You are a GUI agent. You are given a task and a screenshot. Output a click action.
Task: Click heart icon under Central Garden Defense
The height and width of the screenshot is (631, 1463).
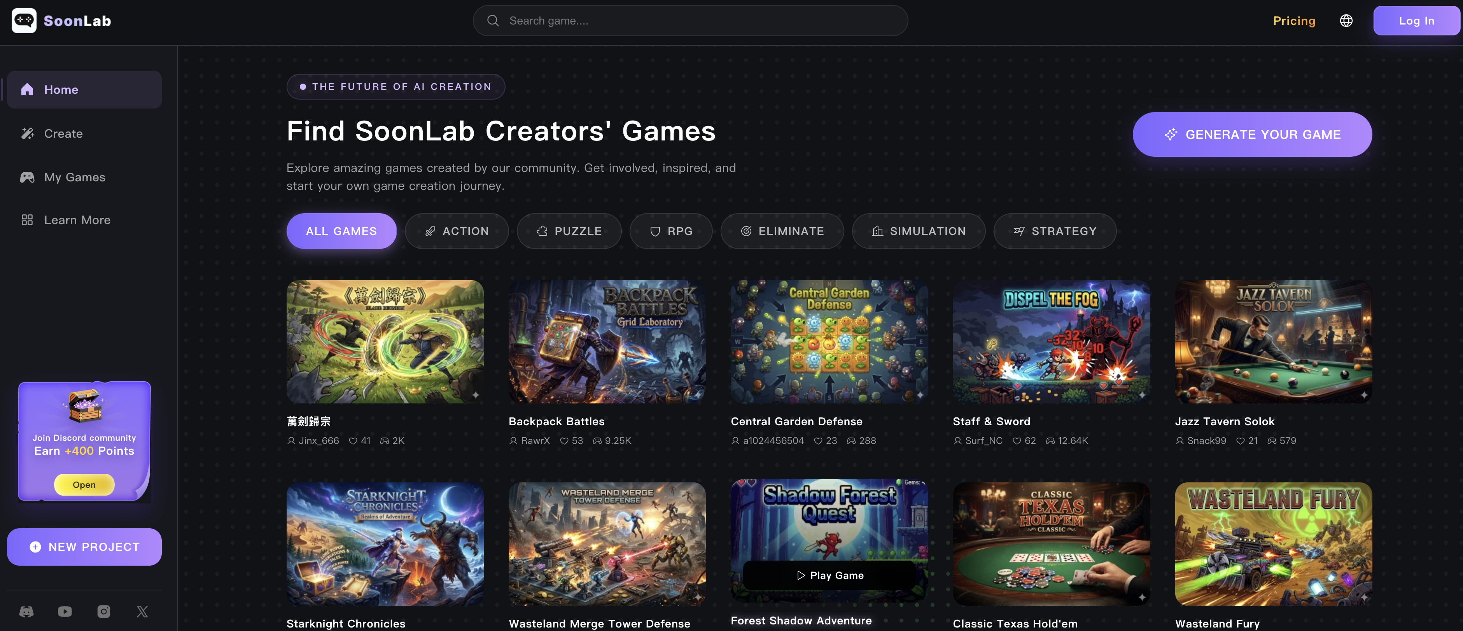tap(818, 441)
